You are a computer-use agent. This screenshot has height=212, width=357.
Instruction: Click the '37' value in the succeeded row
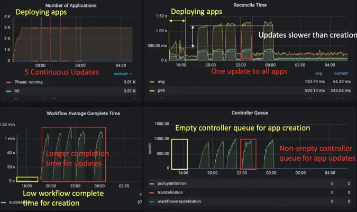point(140,202)
